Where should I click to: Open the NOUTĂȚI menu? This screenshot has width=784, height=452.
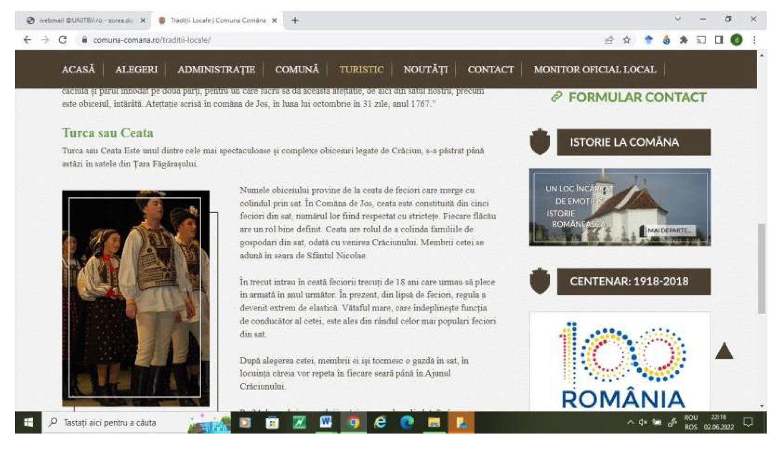coord(426,69)
